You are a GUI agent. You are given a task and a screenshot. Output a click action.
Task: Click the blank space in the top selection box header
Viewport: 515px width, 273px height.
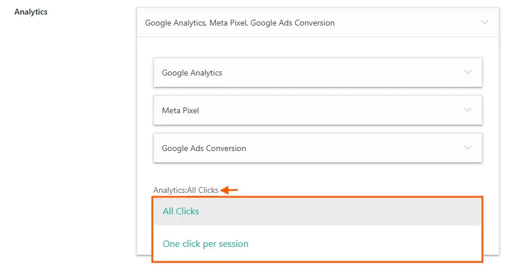(407, 23)
